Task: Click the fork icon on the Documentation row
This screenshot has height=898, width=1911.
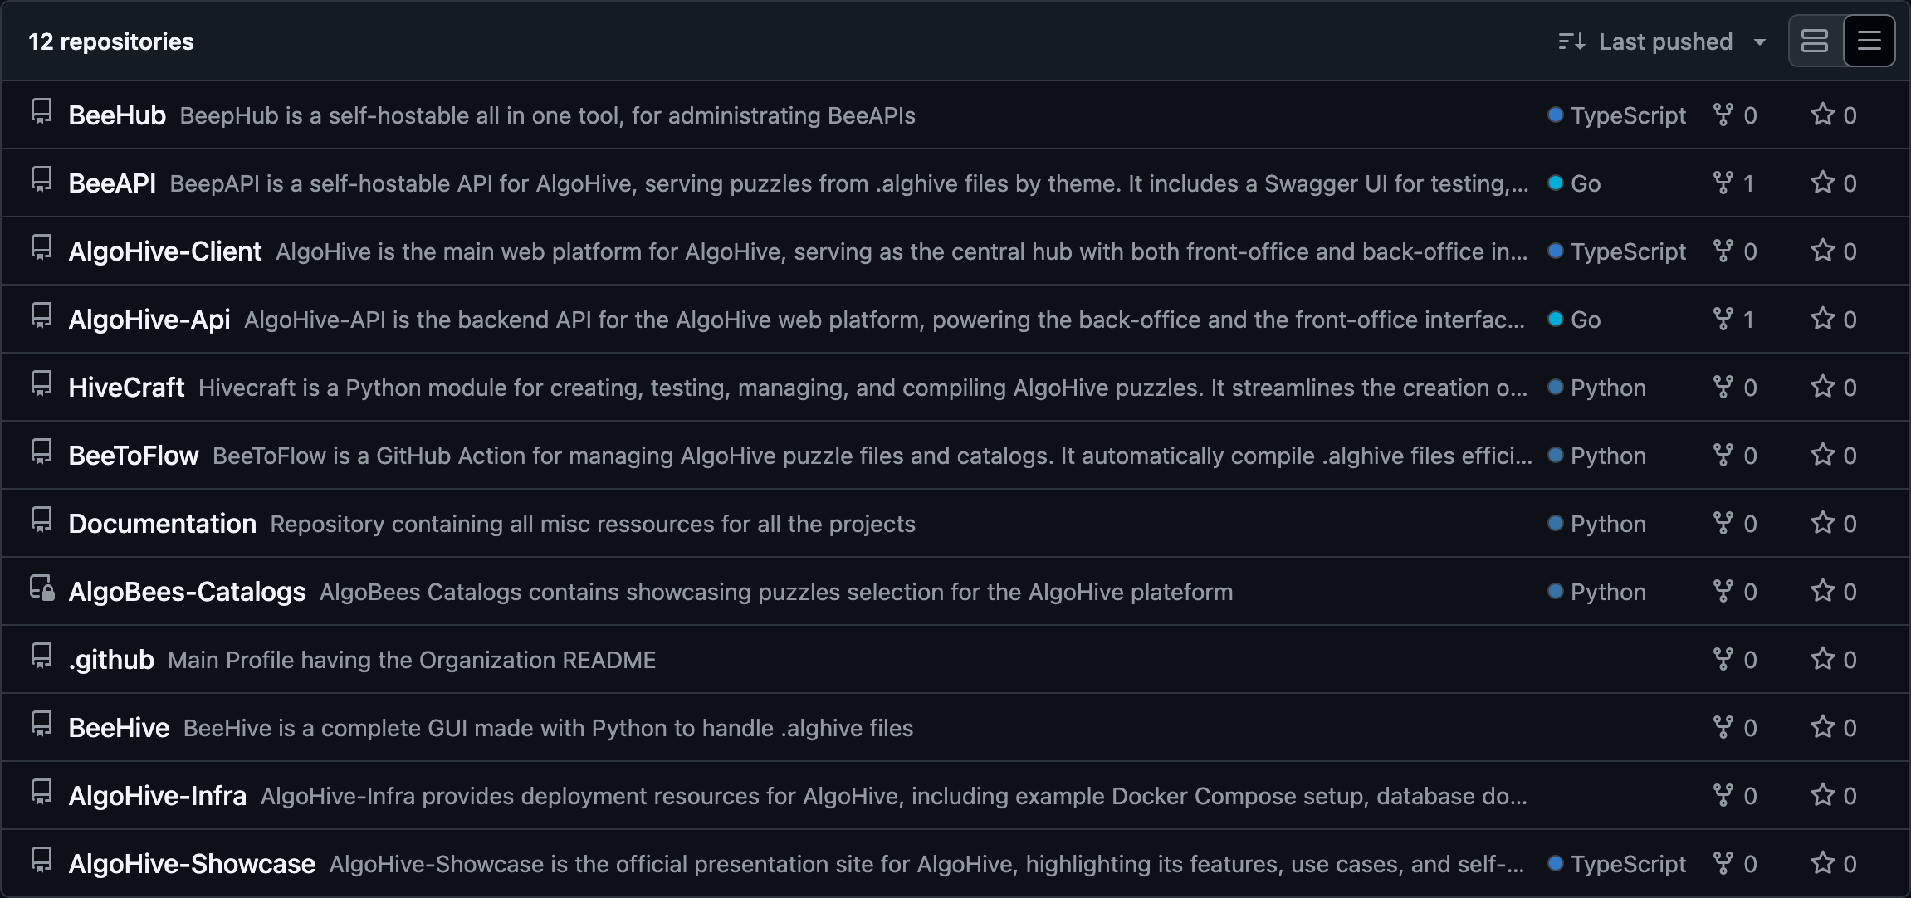Action: (1723, 523)
